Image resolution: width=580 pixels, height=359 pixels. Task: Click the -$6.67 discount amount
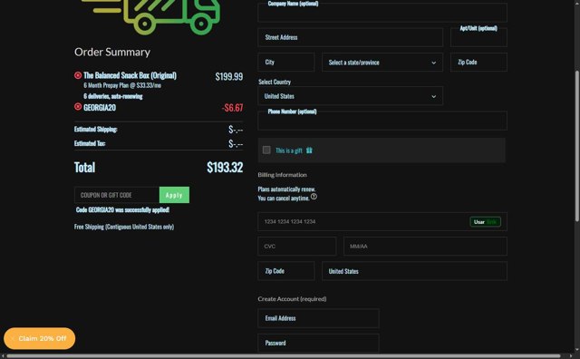232,108
